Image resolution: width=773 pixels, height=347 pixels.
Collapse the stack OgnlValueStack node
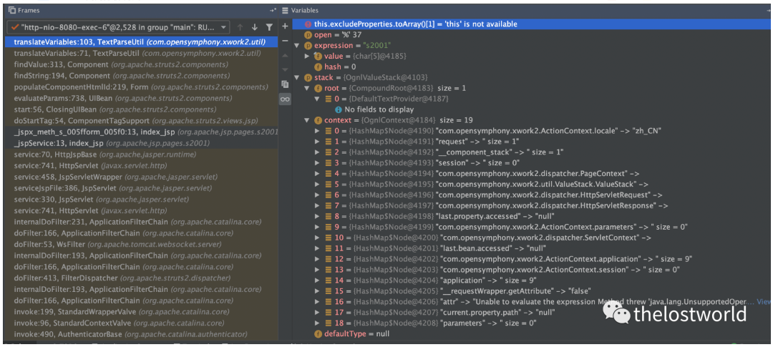click(x=297, y=77)
